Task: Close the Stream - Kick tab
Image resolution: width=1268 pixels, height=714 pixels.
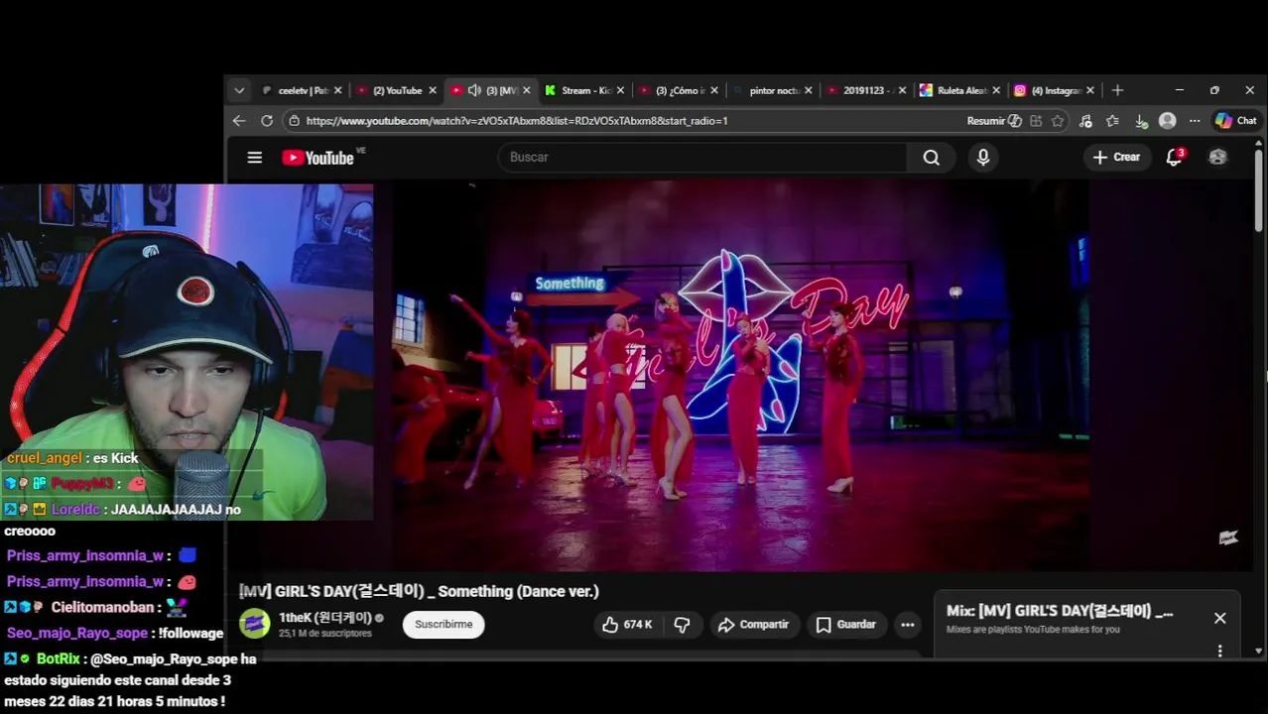Action: click(x=620, y=90)
